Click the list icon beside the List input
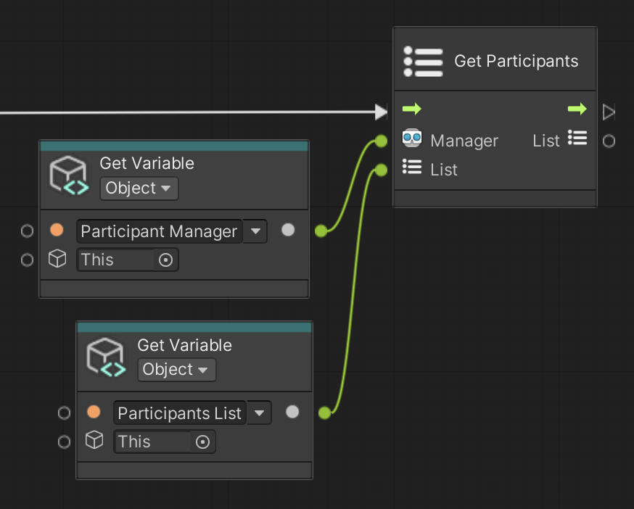The width and height of the screenshot is (634, 509). (x=412, y=168)
